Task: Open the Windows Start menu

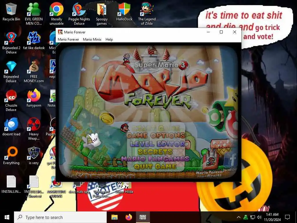Action: point(7,217)
